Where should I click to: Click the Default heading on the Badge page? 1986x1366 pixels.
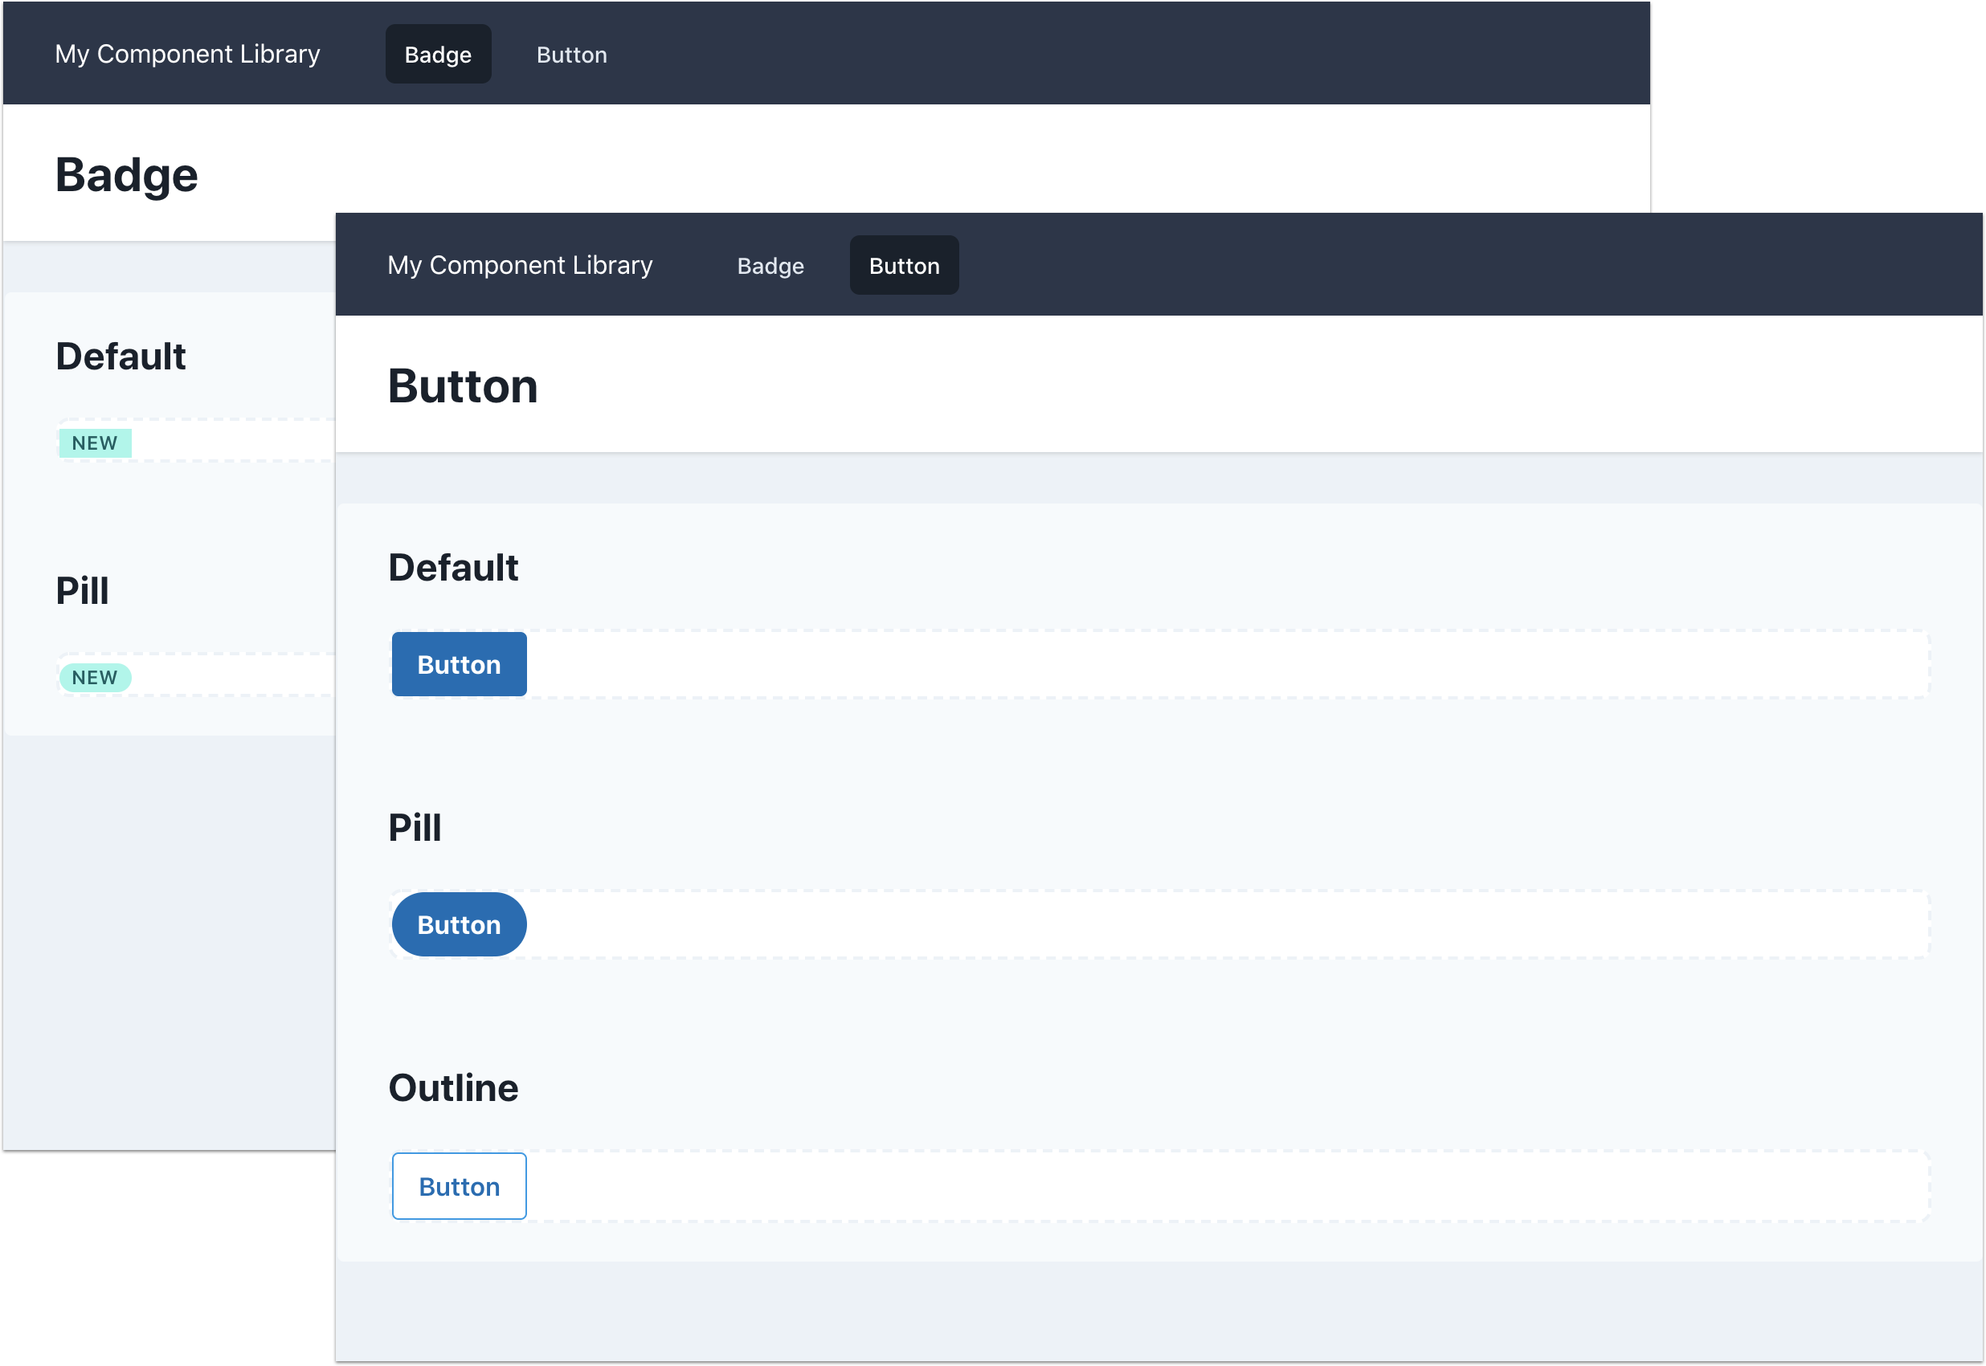(121, 356)
